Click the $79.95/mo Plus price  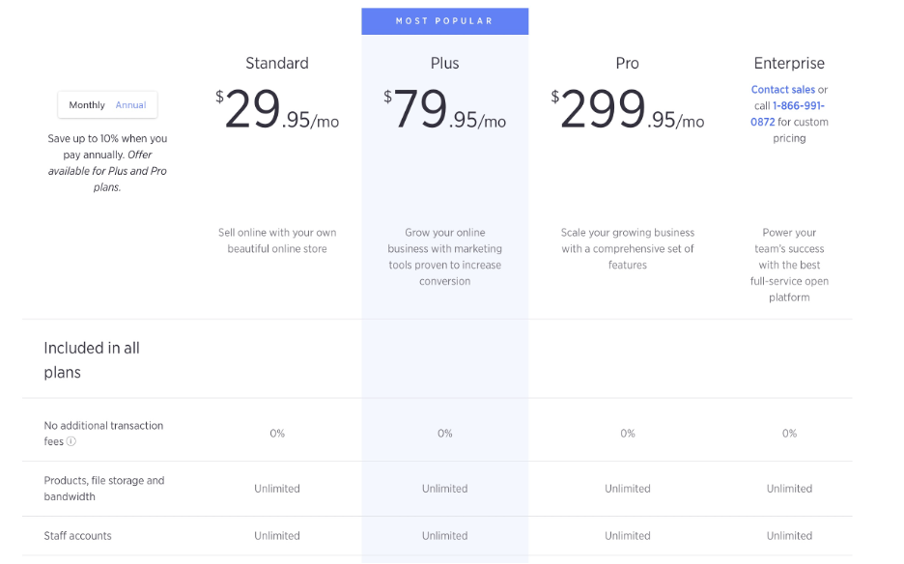coord(444,109)
